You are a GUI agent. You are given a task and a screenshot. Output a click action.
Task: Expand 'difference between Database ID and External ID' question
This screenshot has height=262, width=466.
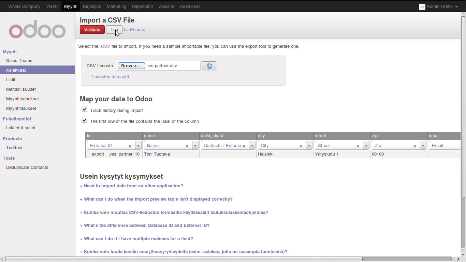(145, 225)
